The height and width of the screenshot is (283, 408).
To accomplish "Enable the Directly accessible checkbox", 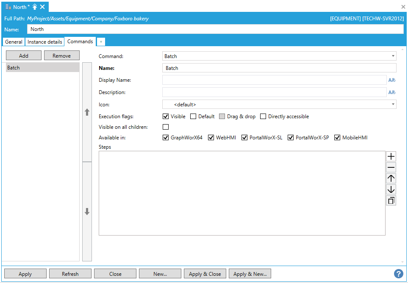I will point(263,117).
